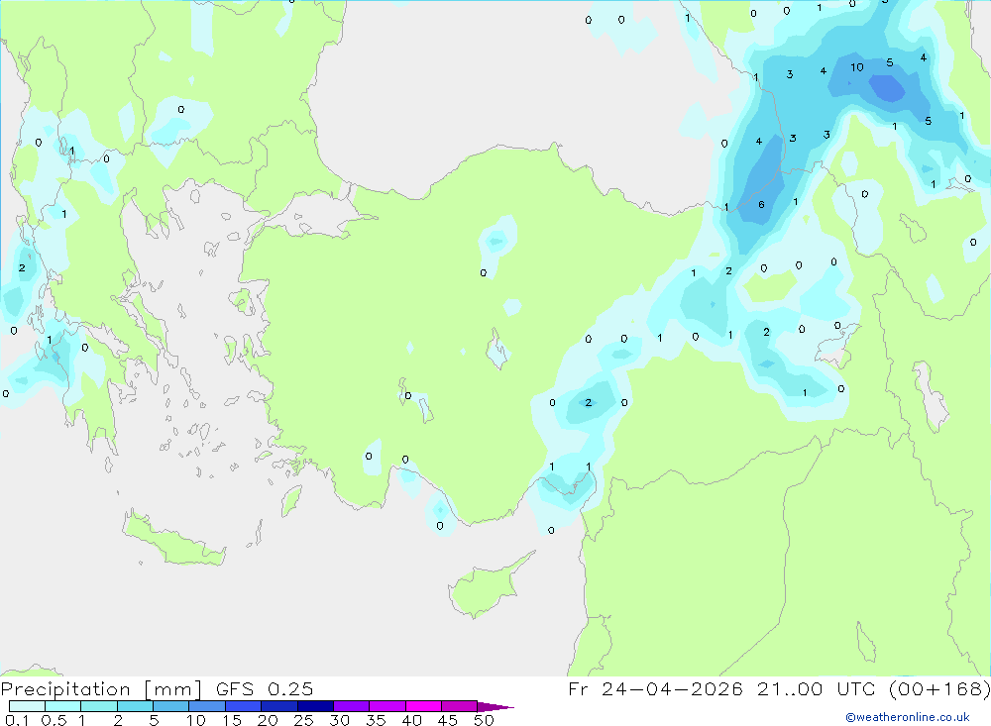This screenshot has width=991, height=726.
Task: Click the 'GFS 0.25' model label
Action: [x=265, y=689]
